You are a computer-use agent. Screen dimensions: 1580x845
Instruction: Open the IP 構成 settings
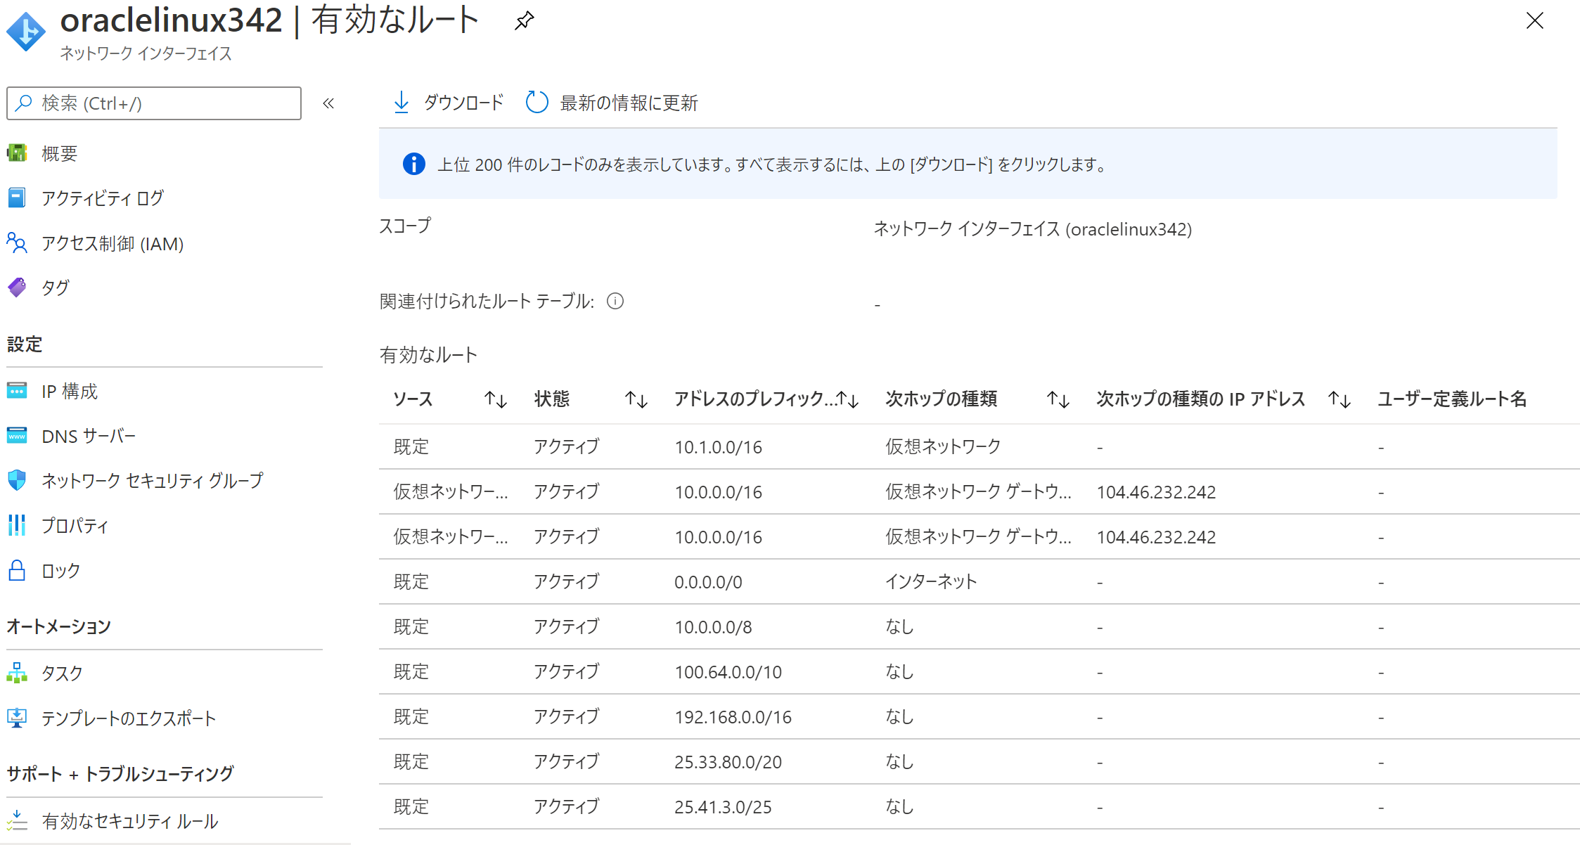pyautogui.click(x=70, y=392)
